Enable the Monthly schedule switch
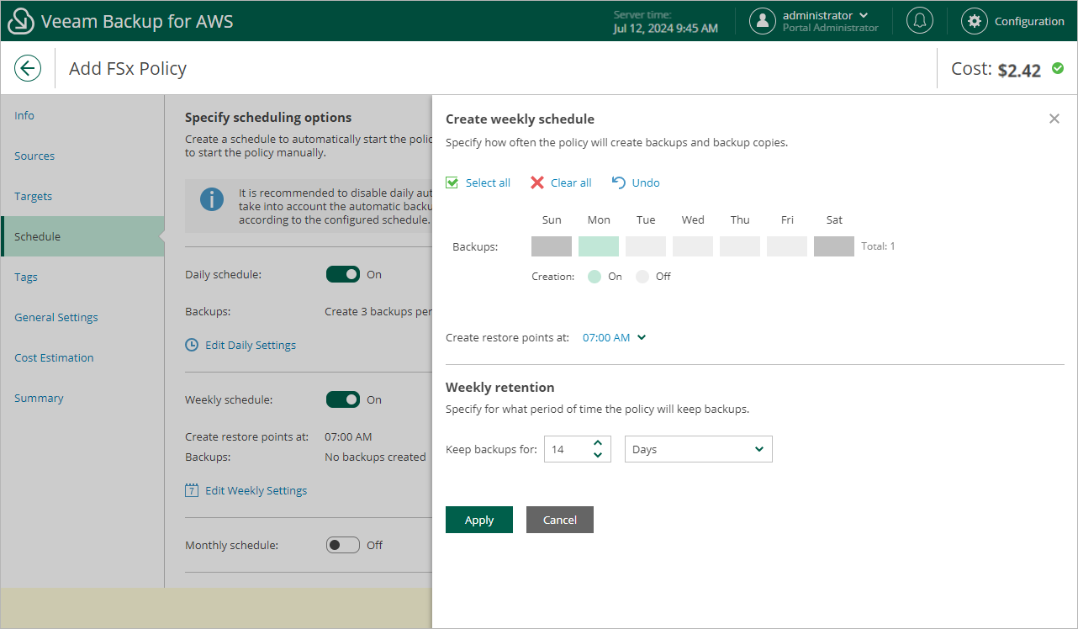Image resolution: width=1078 pixels, height=629 pixels. pyautogui.click(x=343, y=545)
